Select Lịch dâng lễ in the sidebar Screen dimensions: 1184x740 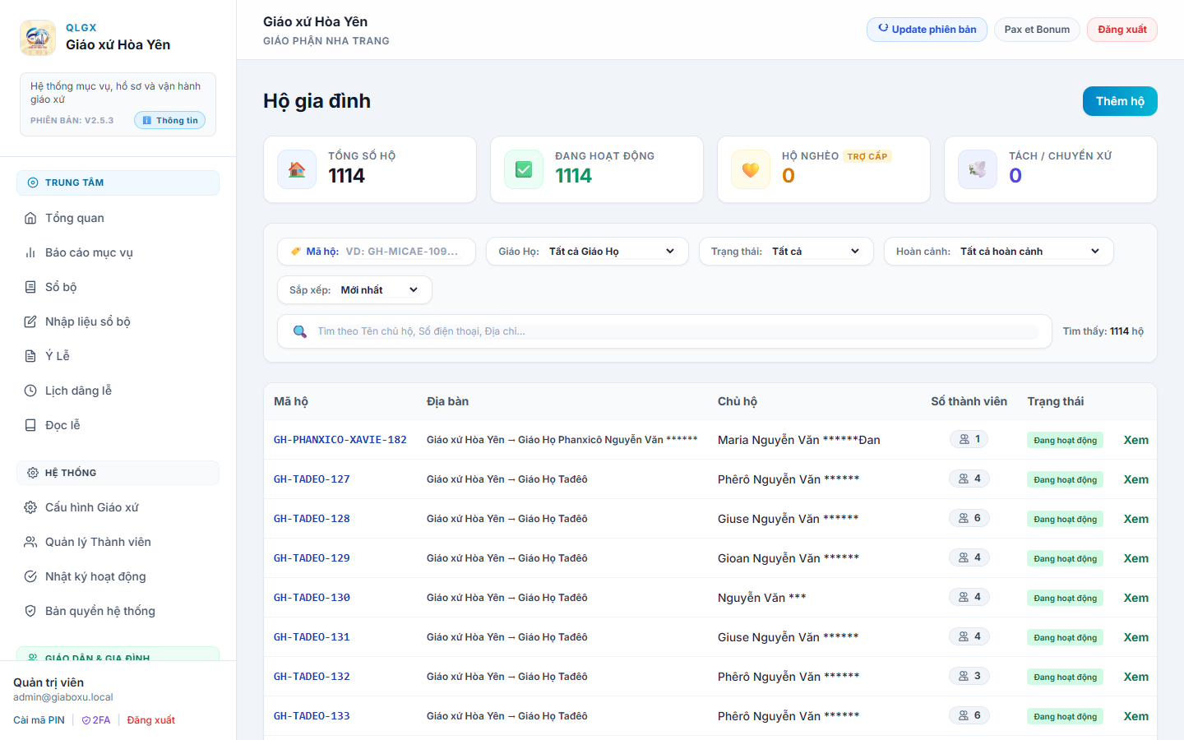point(118,391)
